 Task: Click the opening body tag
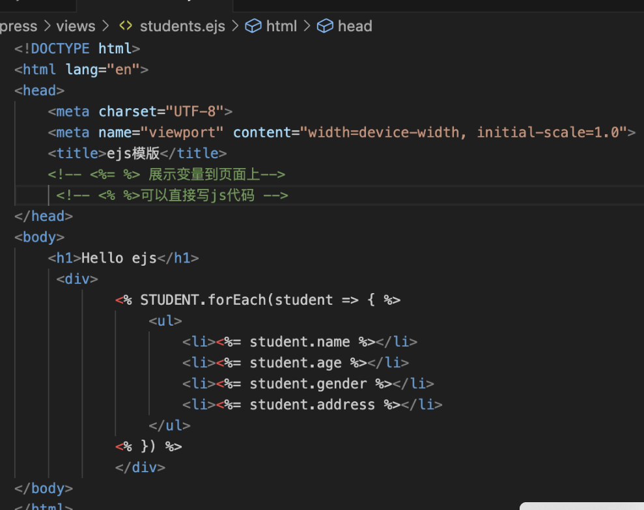(x=40, y=237)
